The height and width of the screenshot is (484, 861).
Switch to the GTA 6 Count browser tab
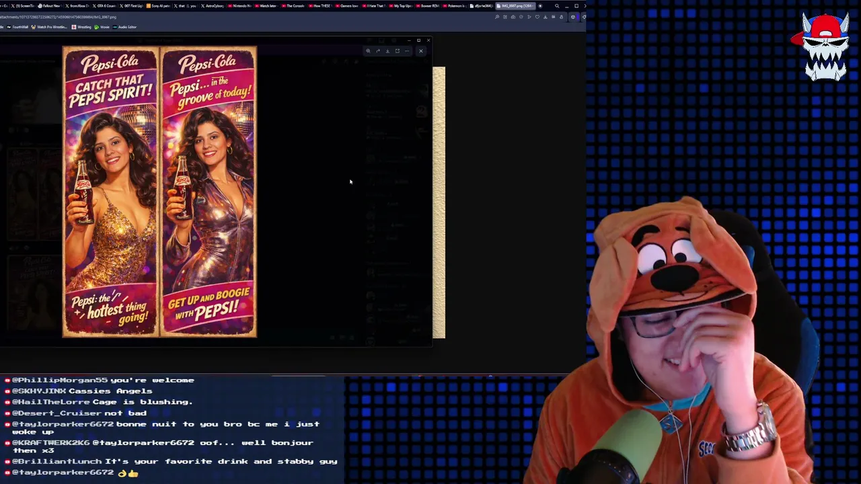click(104, 5)
